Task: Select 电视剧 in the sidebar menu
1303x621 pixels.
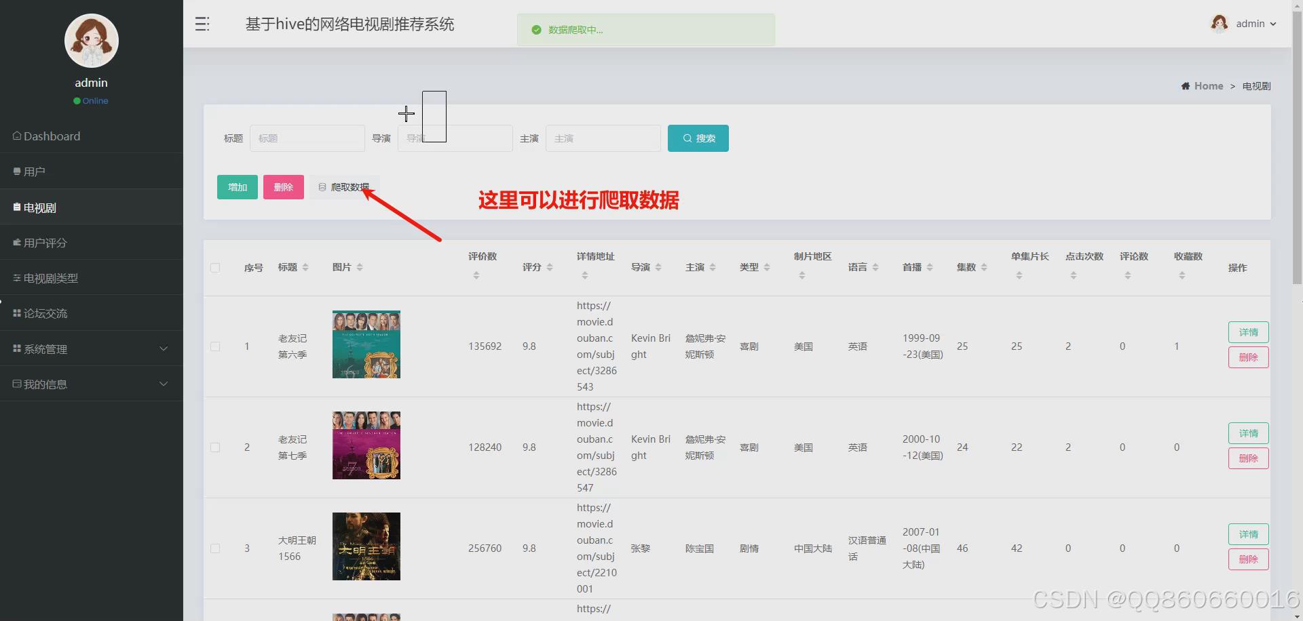Action: click(92, 207)
